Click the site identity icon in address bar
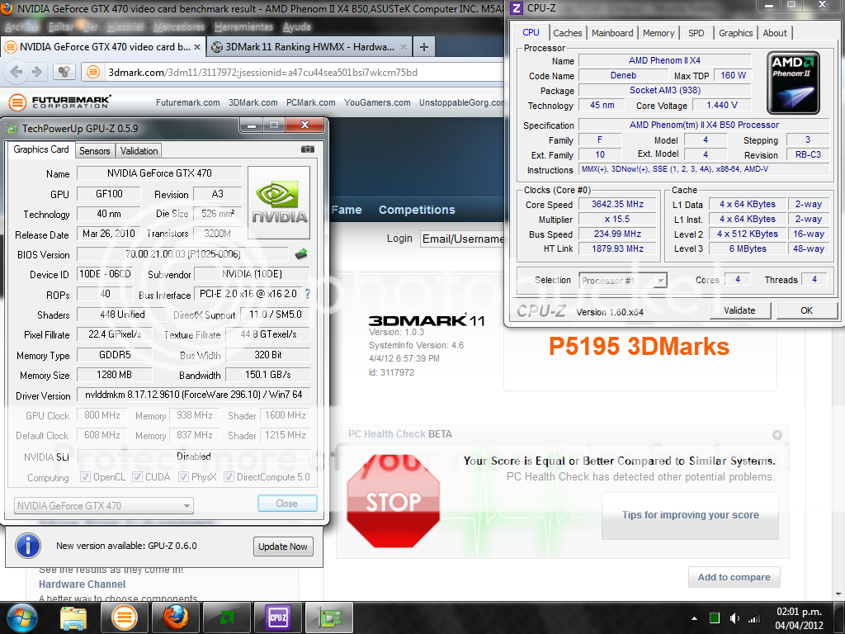 coord(93,72)
